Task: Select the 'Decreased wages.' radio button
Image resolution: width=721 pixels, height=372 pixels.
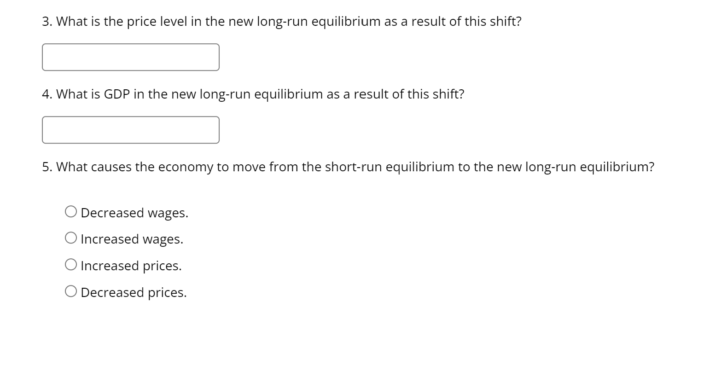Action: [x=71, y=211]
